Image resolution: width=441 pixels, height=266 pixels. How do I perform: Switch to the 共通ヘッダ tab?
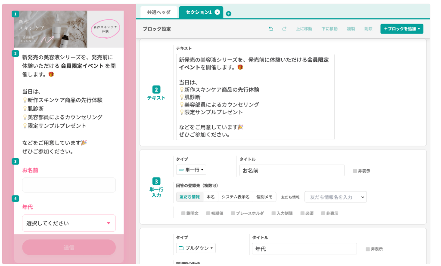[x=159, y=12]
